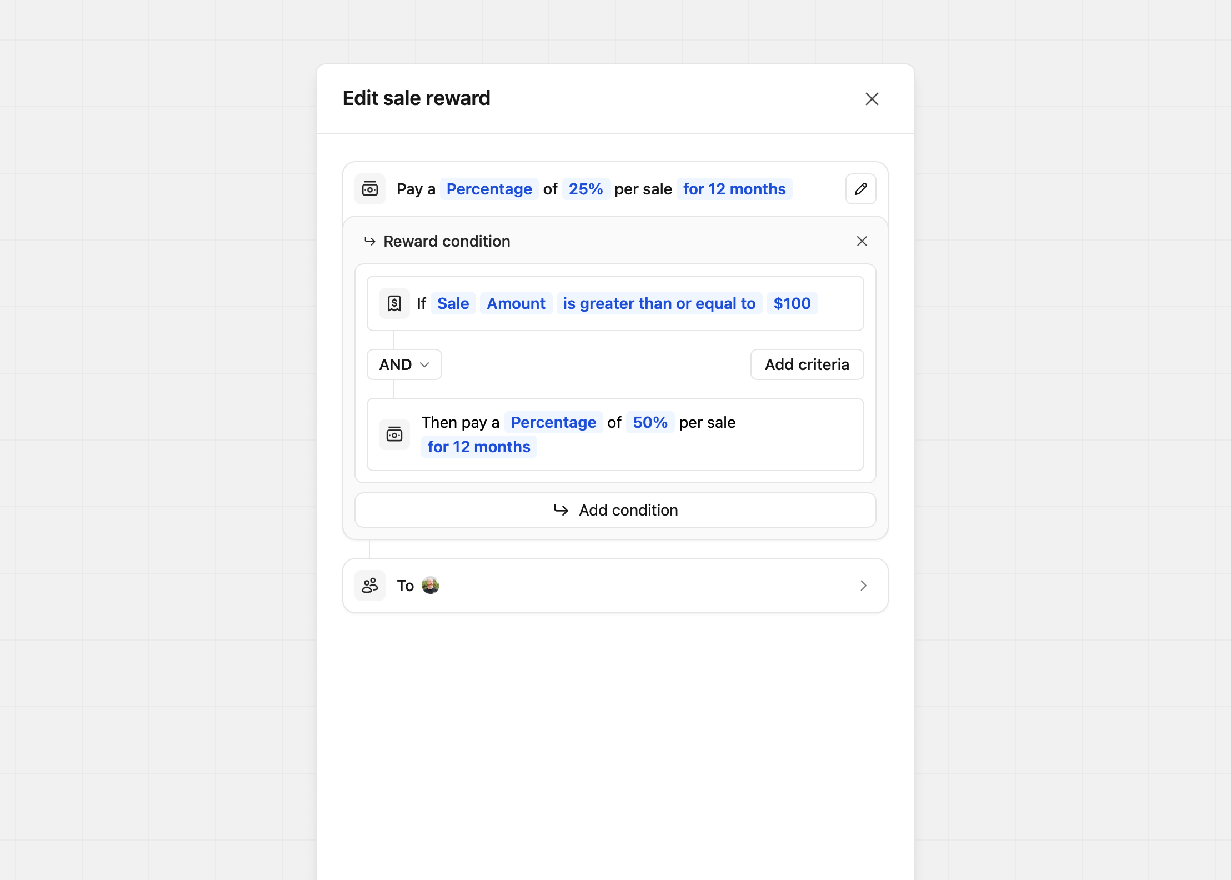Open the 'Amount' attribute selector
Viewport: 1231px width, 880px height.
516,303
